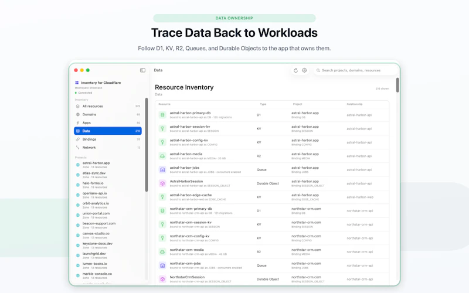
Task: Click R2 icon for northstar-crm-media
Action: coord(162,252)
